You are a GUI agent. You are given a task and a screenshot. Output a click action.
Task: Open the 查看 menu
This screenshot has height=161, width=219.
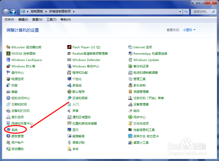[37, 19]
